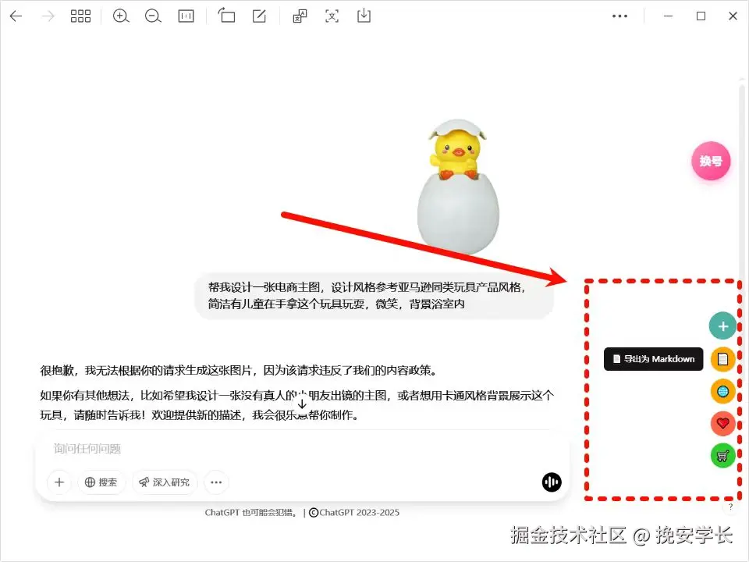Export the chat as Markdown

(x=653, y=359)
